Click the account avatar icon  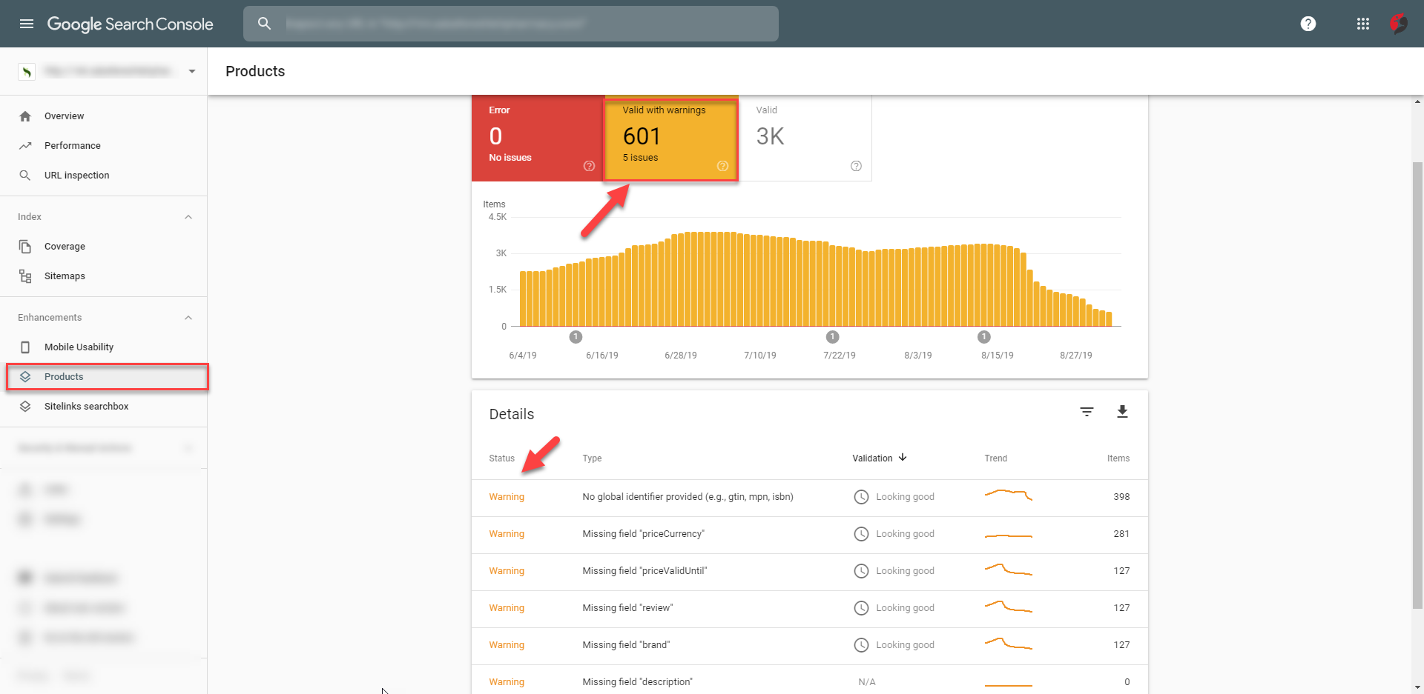tap(1399, 24)
